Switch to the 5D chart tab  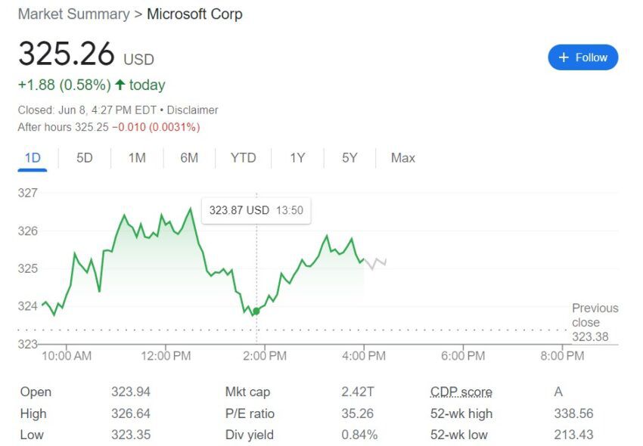tap(85, 158)
